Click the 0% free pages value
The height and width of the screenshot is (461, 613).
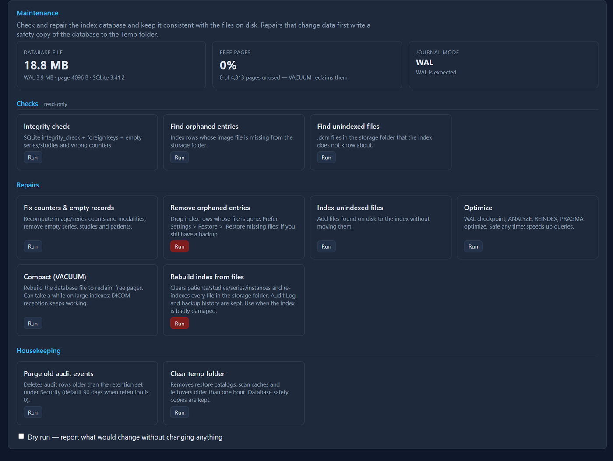tap(228, 65)
